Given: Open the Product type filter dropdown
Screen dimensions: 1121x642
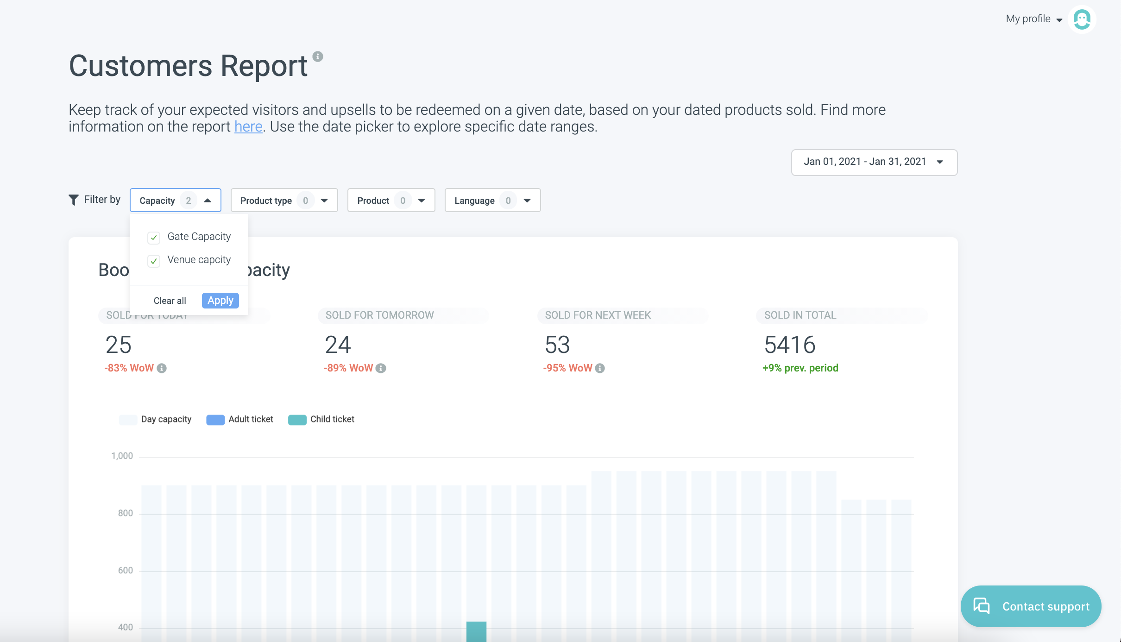Looking at the screenshot, I should pos(284,200).
